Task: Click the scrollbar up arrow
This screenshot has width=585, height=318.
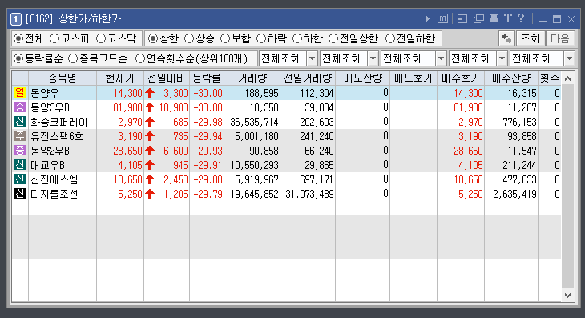Action: (568, 78)
